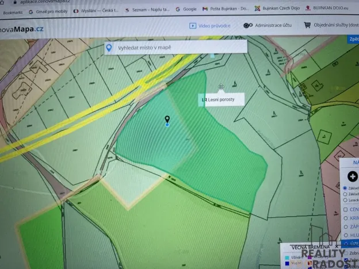Open the Google bookmark
This screenshot has height=269, width=359.
185,10
